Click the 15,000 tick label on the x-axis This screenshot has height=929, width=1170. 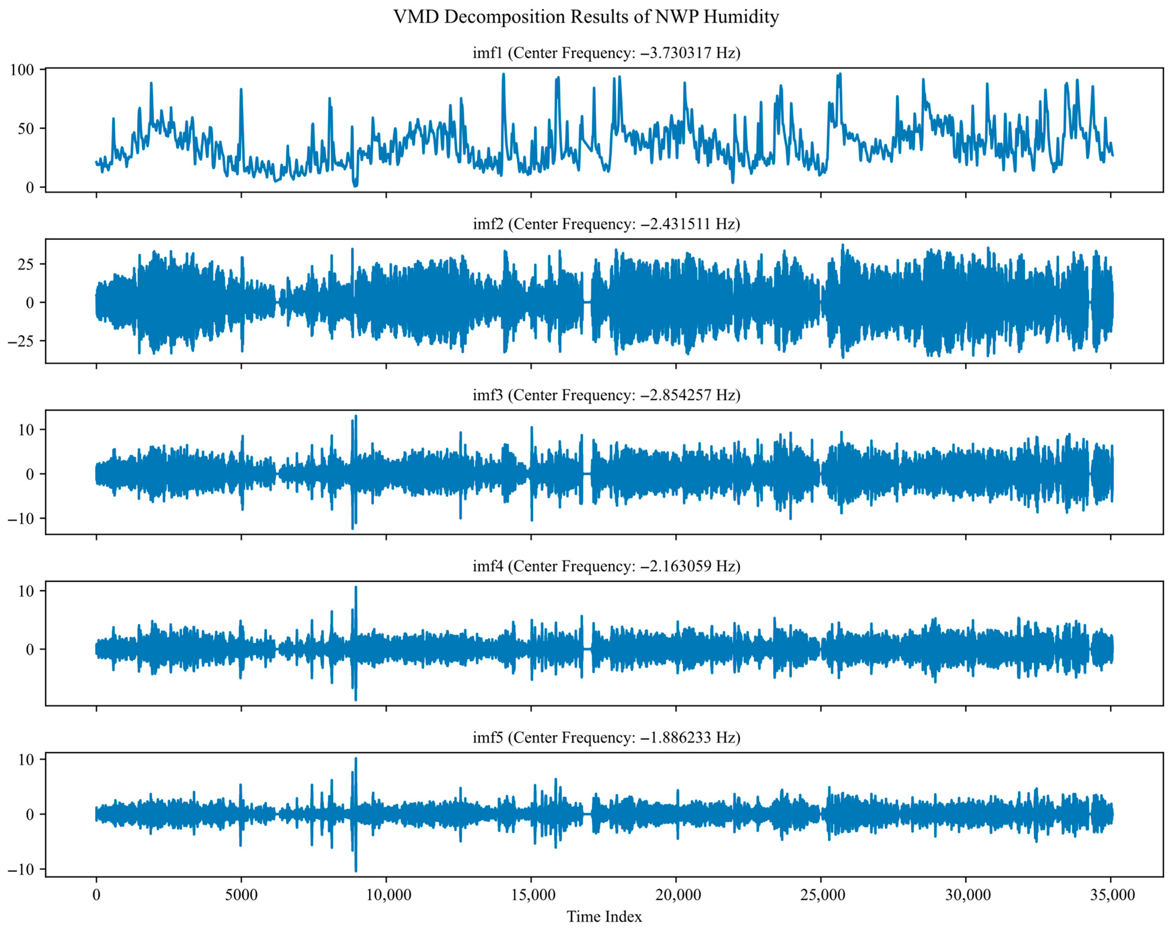533,894
